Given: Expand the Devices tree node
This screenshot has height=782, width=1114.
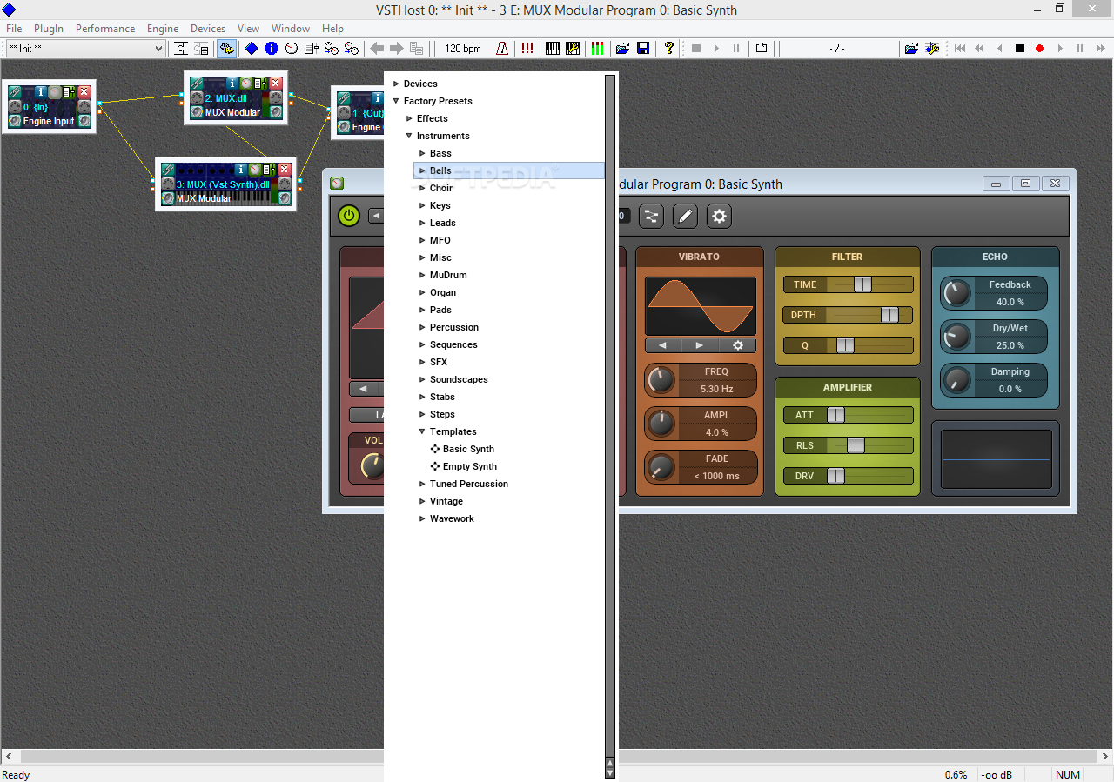Looking at the screenshot, I should click(x=396, y=84).
